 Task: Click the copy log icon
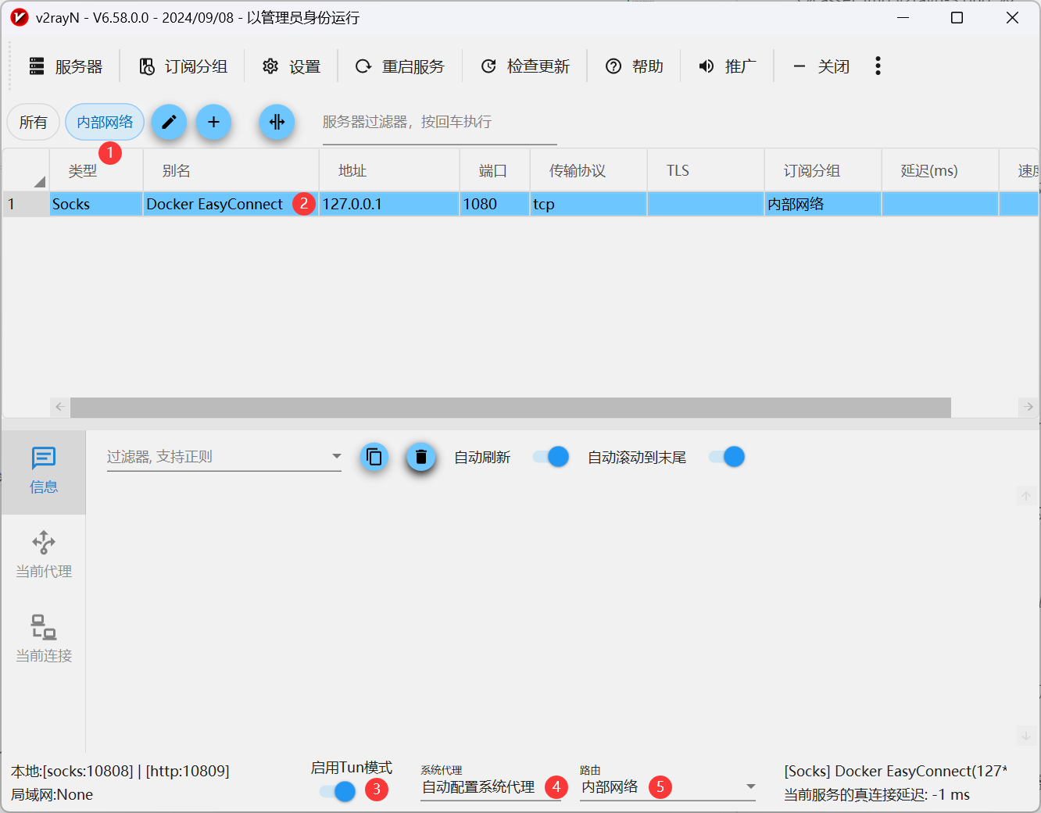[374, 457]
